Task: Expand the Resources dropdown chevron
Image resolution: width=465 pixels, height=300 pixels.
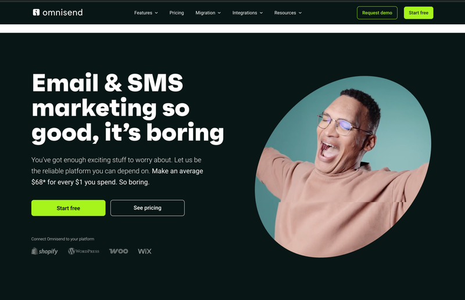Action: (300, 13)
